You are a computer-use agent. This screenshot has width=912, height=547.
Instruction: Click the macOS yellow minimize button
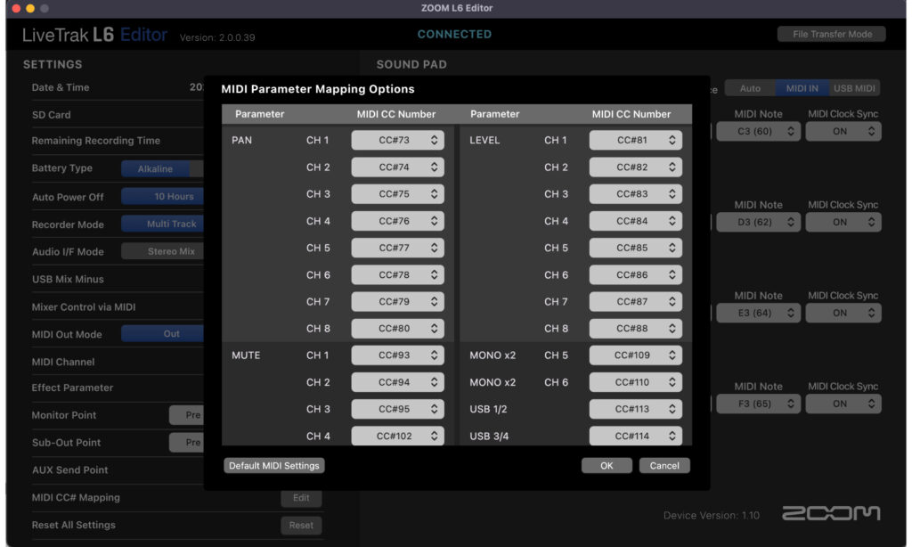[x=30, y=8]
